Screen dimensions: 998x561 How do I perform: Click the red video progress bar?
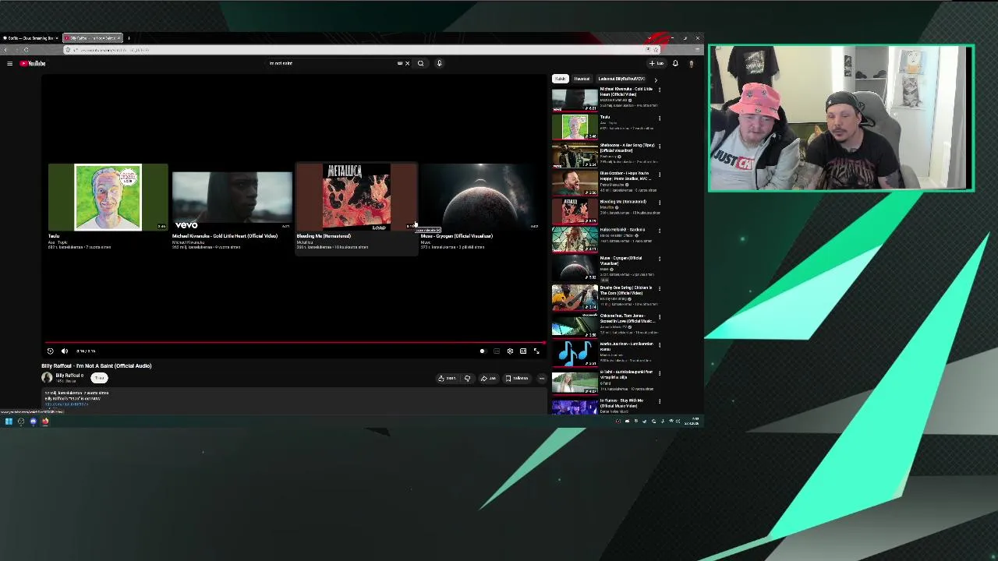pos(295,343)
